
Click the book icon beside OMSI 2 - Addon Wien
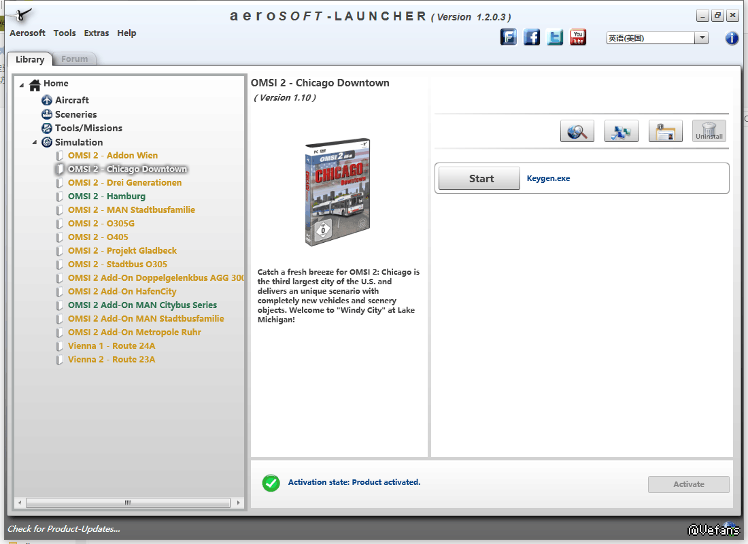click(60, 156)
